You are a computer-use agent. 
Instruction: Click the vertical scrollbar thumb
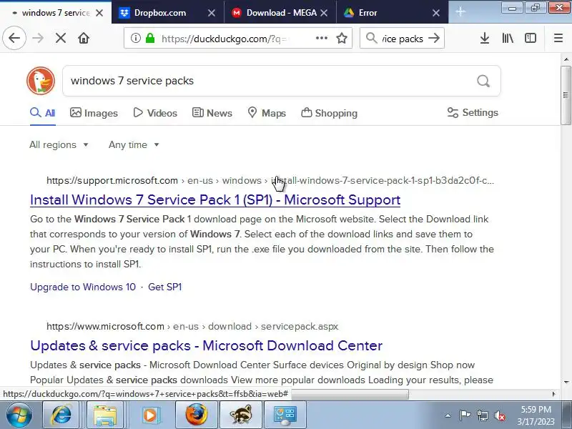(x=566, y=95)
